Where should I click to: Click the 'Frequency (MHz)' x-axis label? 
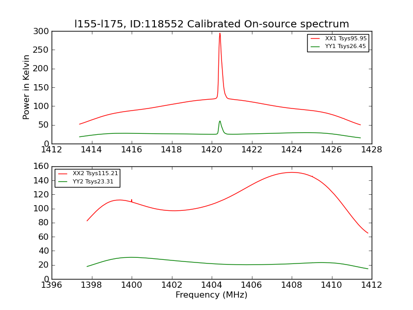click(211, 295)
